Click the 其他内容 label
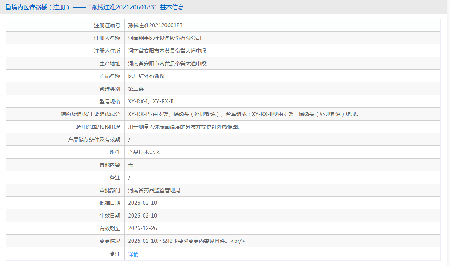This screenshot has height=266, width=456. coord(110,165)
